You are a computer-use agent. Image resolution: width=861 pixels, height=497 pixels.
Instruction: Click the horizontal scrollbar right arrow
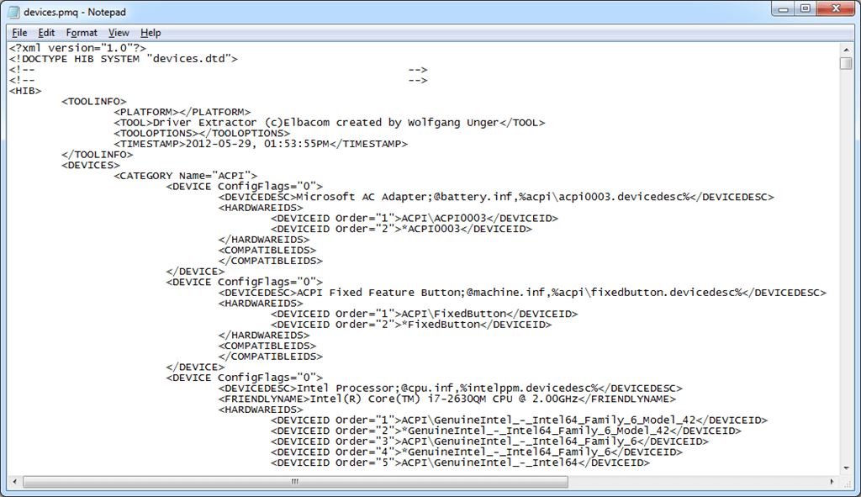pyautogui.click(x=832, y=482)
